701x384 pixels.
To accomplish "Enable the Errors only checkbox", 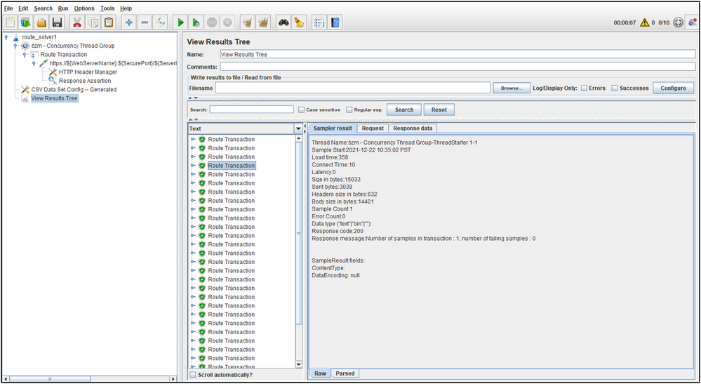I will [x=585, y=88].
